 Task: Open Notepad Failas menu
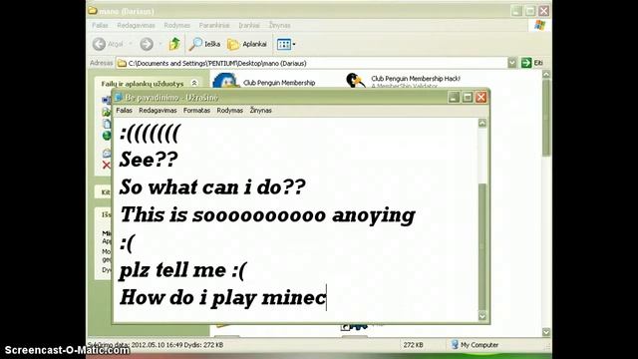click(124, 111)
